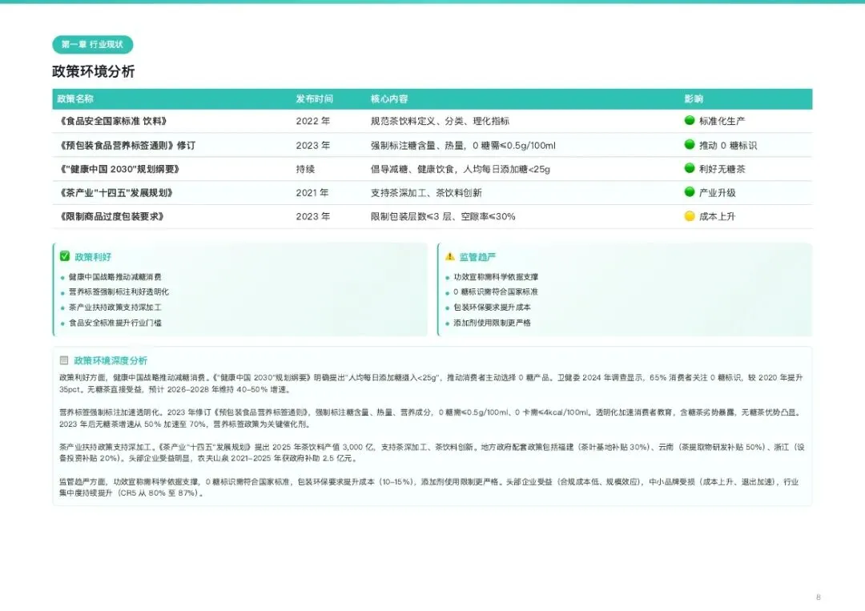
Task: Click bullet 功效宣称需科学依据支撑
Action: [x=496, y=277]
